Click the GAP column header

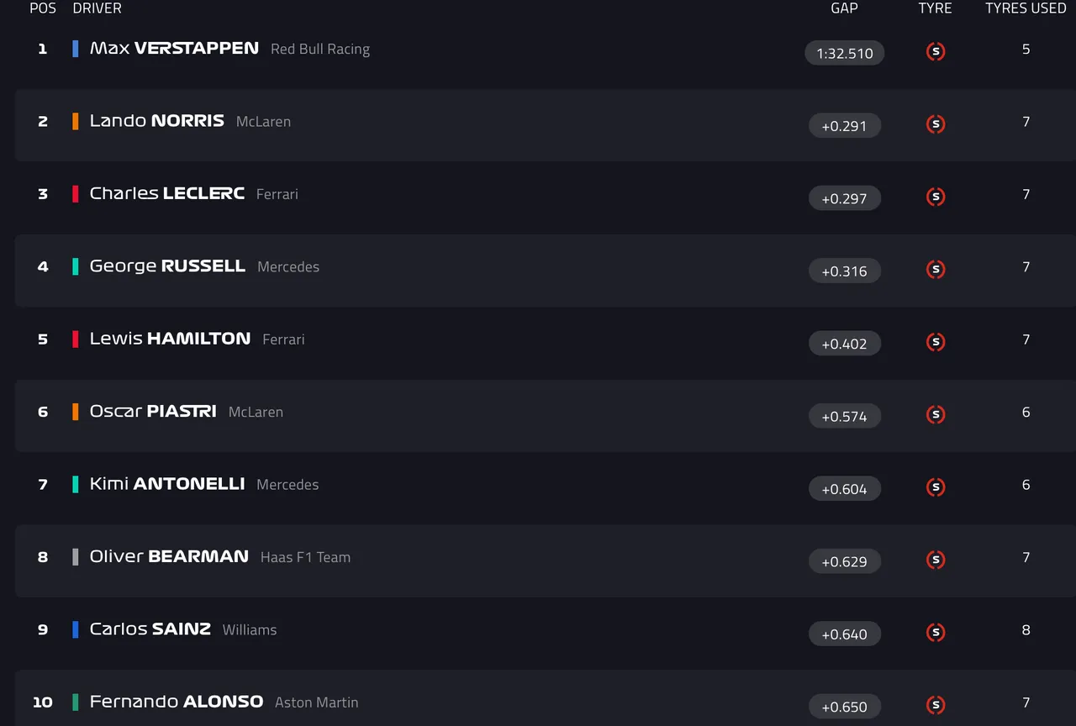pos(844,8)
